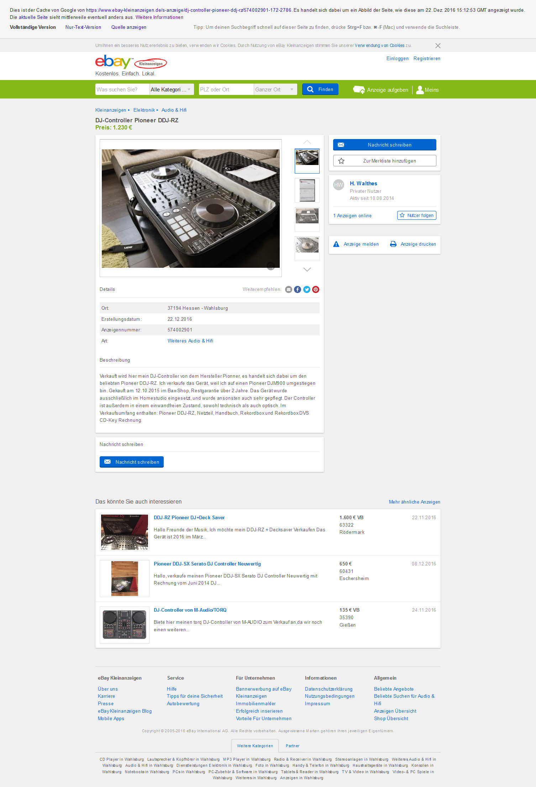This screenshot has height=787, width=536.
Task: Open Beliebte Angebote footer link
Action: point(394,689)
